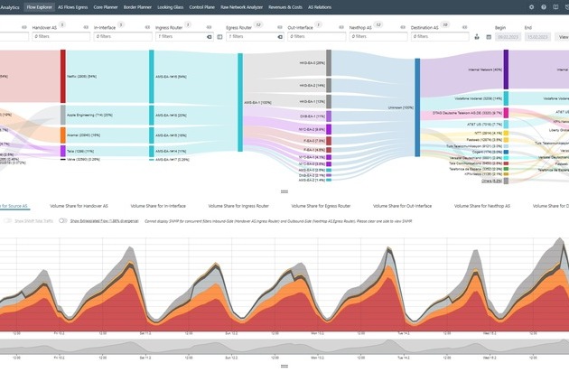Click the Destination AS count badge
569x372 pixels.
coord(445,24)
